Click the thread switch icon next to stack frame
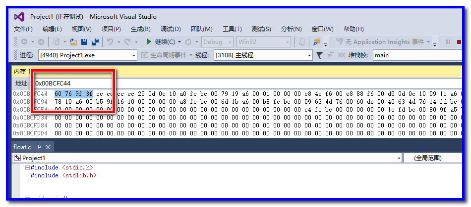 pyautogui.click(x=341, y=55)
